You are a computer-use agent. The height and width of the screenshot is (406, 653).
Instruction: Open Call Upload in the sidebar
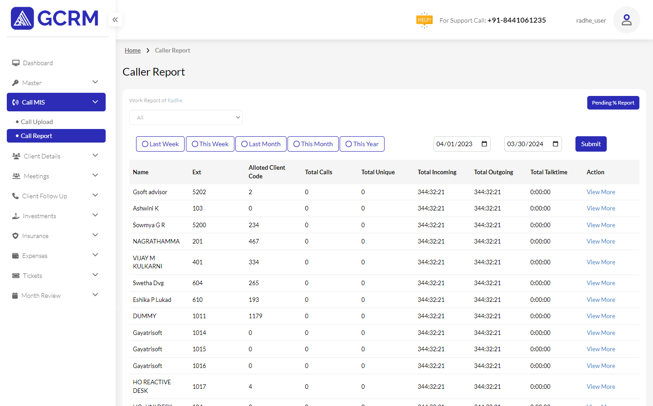pos(37,122)
